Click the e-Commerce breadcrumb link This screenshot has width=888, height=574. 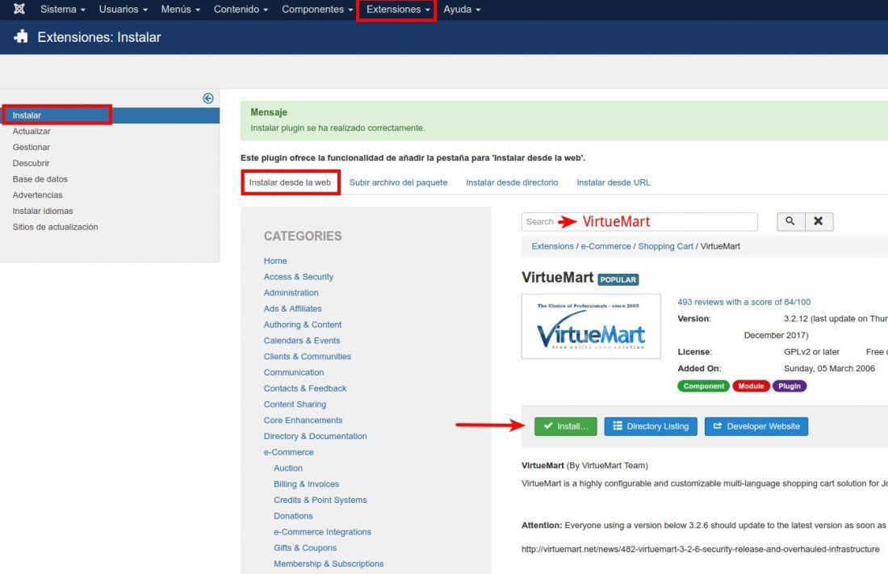(605, 246)
